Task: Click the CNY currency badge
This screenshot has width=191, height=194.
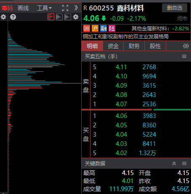Action: [87, 29]
